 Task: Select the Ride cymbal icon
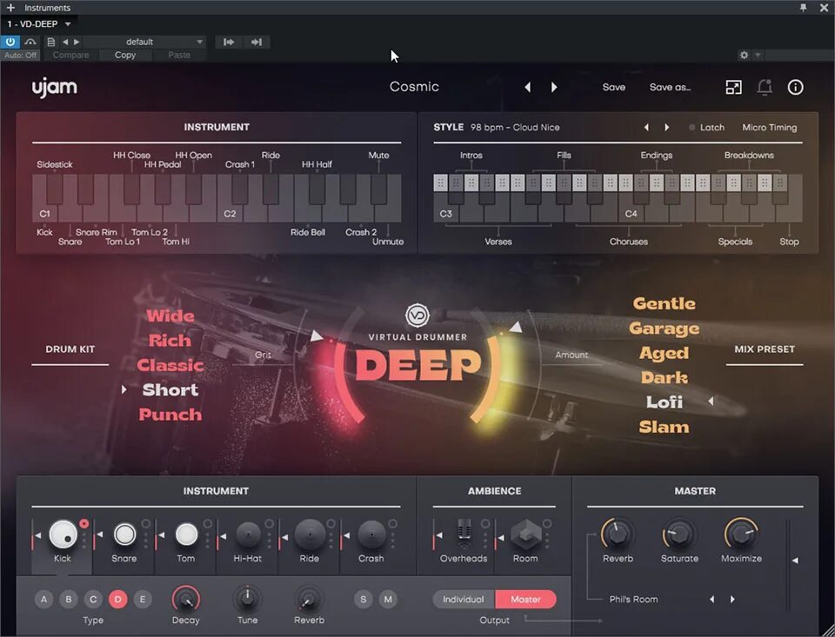pos(310,534)
